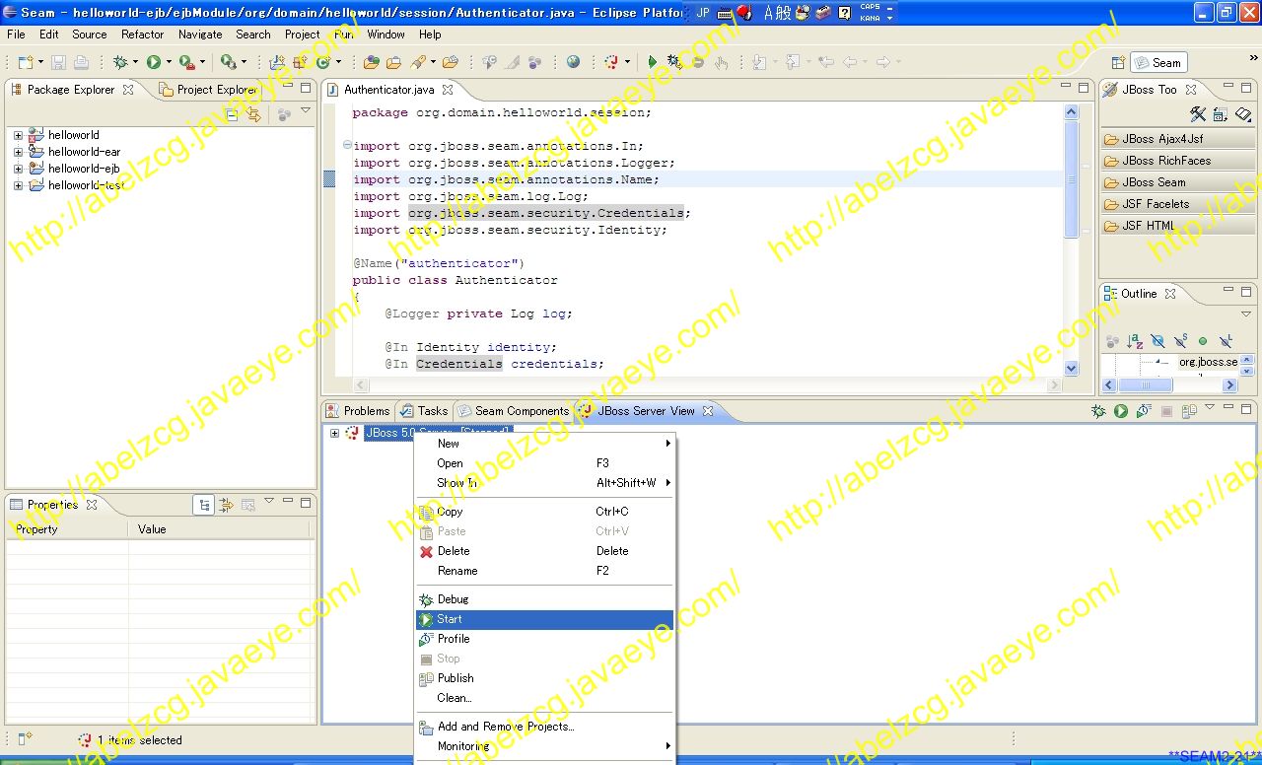Switch to the Tasks tab

(x=424, y=411)
